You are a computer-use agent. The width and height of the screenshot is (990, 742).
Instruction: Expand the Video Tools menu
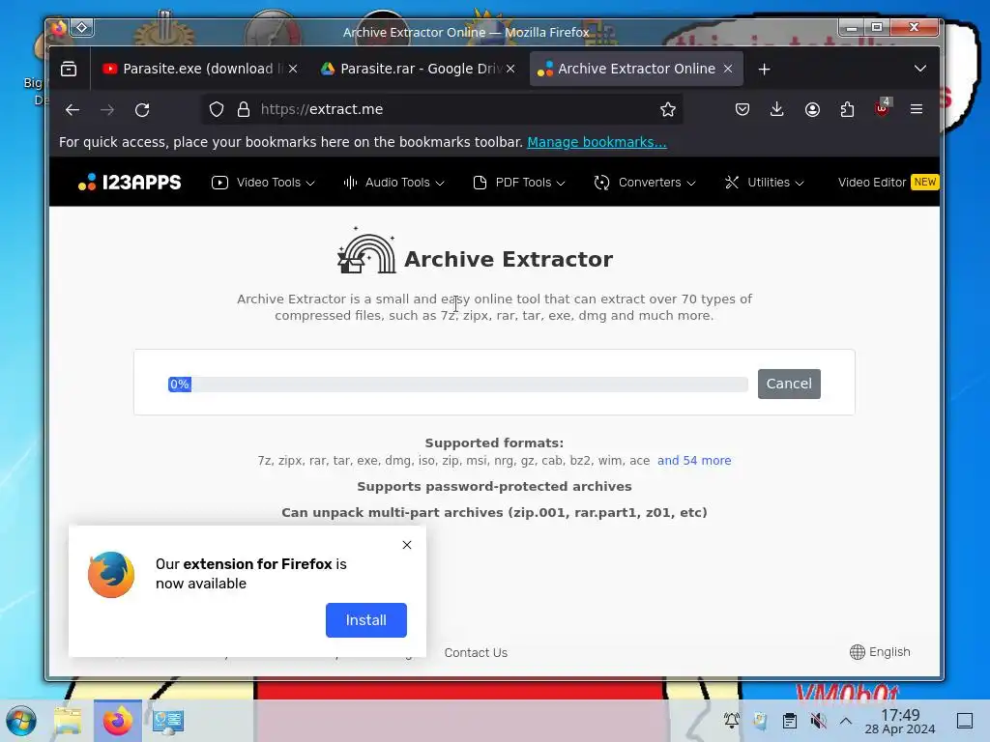coord(263,183)
